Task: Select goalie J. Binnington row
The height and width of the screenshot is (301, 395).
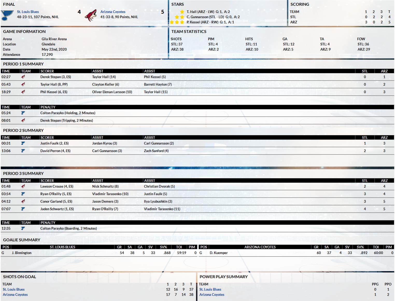Action: (99, 253)
